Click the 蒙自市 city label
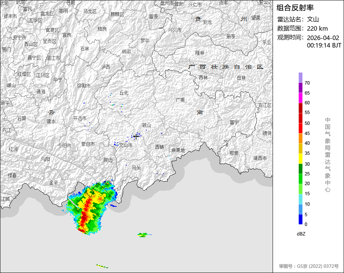344x273 pixels. coord(88,144)
